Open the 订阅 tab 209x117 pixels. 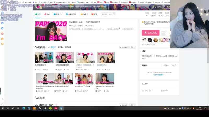click(94, 14)
